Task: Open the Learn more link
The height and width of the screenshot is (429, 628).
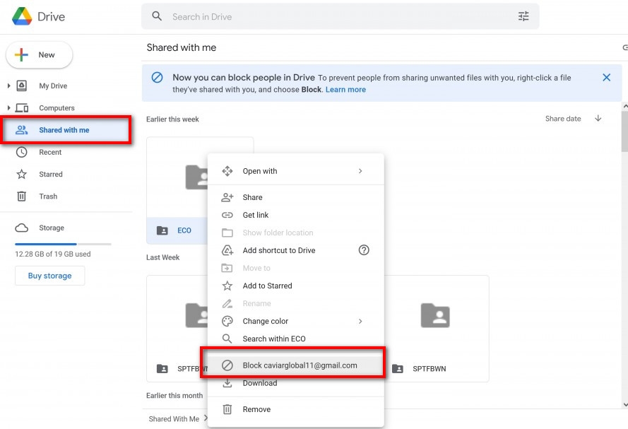Action: click(x=345, y=90)
